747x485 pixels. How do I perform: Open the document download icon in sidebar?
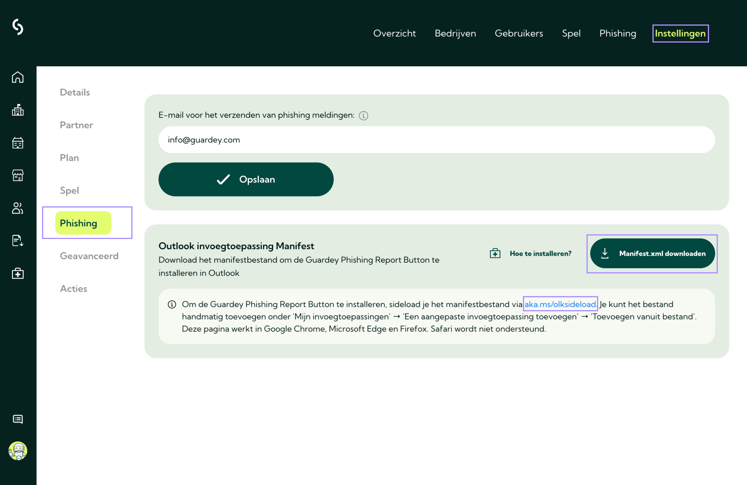pyautogui.click(x=18, y=241)
